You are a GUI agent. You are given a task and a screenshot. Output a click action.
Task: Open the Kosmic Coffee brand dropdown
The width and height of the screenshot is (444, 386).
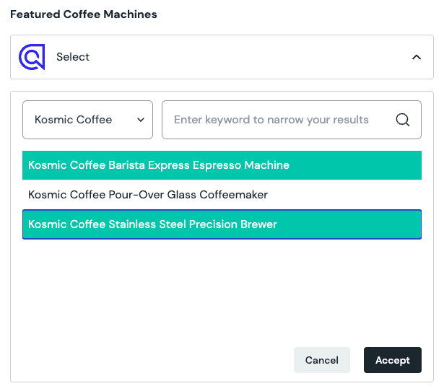click(x=88, y=120)
